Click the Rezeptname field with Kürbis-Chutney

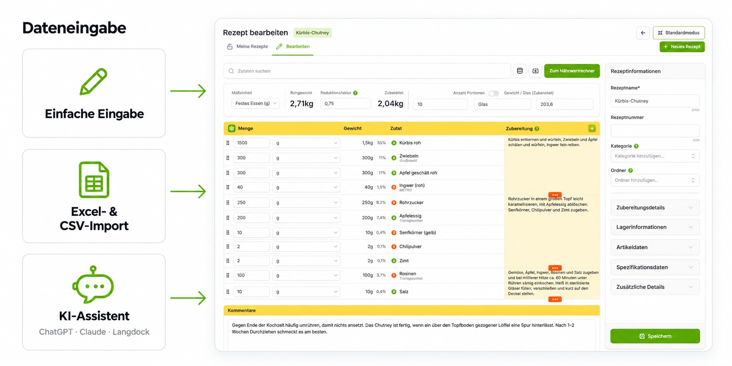[655, 101]
